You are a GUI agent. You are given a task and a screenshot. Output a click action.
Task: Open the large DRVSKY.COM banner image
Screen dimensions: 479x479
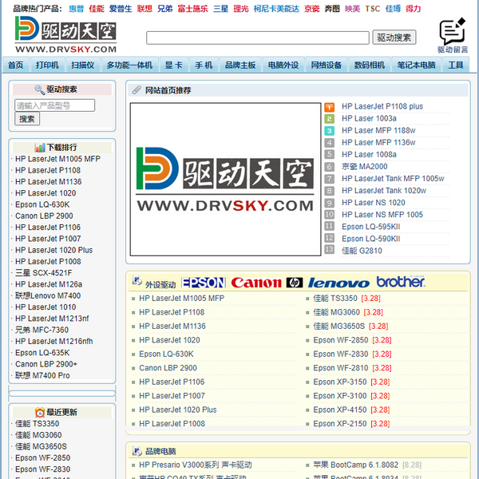click(x=225, y=180)
